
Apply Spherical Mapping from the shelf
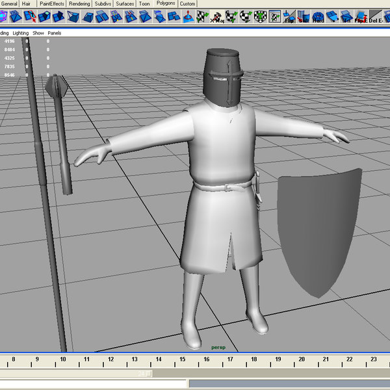(246, 17)
